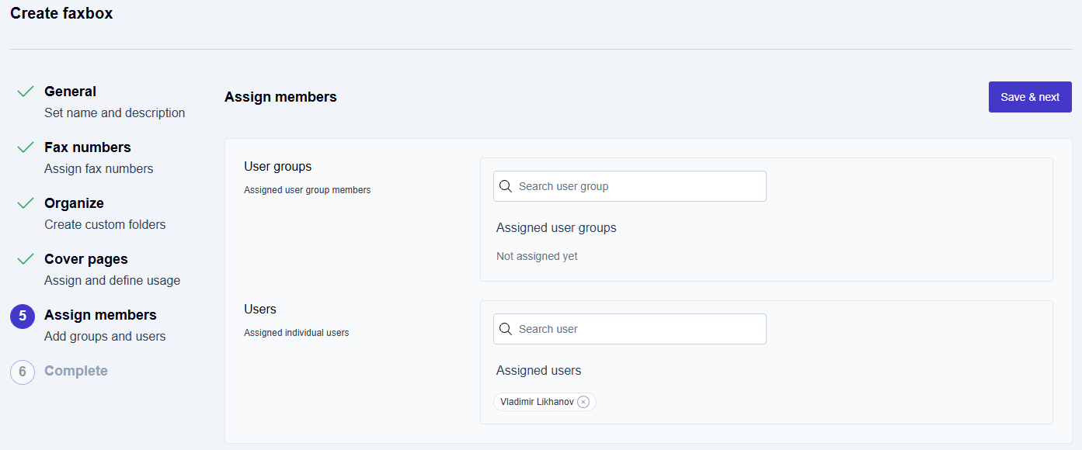This screenshot has height=450, width=1082.
Task: Click the step 5 circle icon
Action: (23, 317)
